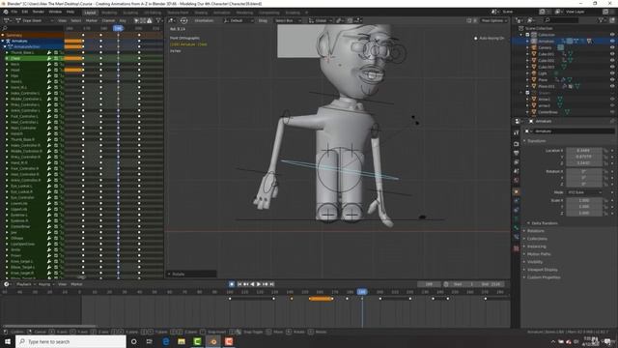Image resolution: width=618 pixels, height=348 pixels.
Task: Click the auto keying record button
Action: tap(232, 284)
